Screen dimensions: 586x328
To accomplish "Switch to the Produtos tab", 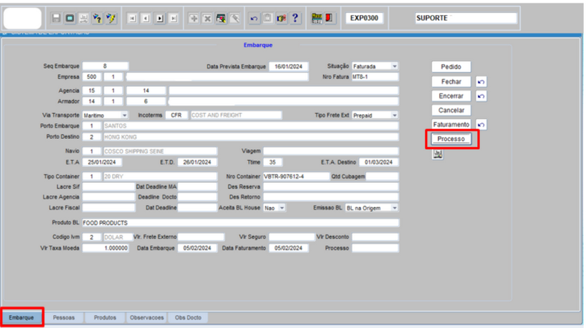I will tap(105, 318).
